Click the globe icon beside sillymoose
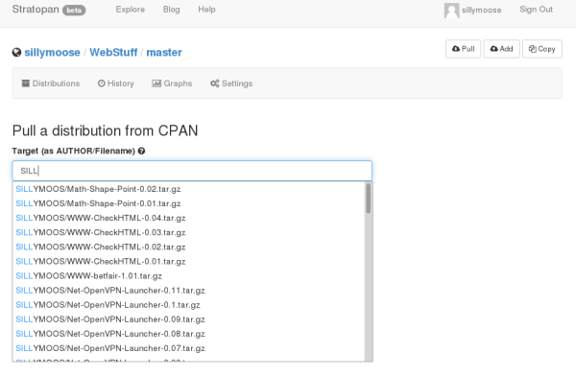The image size is (576, 377). tap(16, 53)
